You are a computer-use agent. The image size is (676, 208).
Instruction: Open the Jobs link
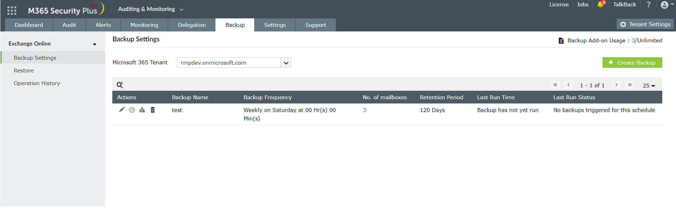(x=582, y=5)
